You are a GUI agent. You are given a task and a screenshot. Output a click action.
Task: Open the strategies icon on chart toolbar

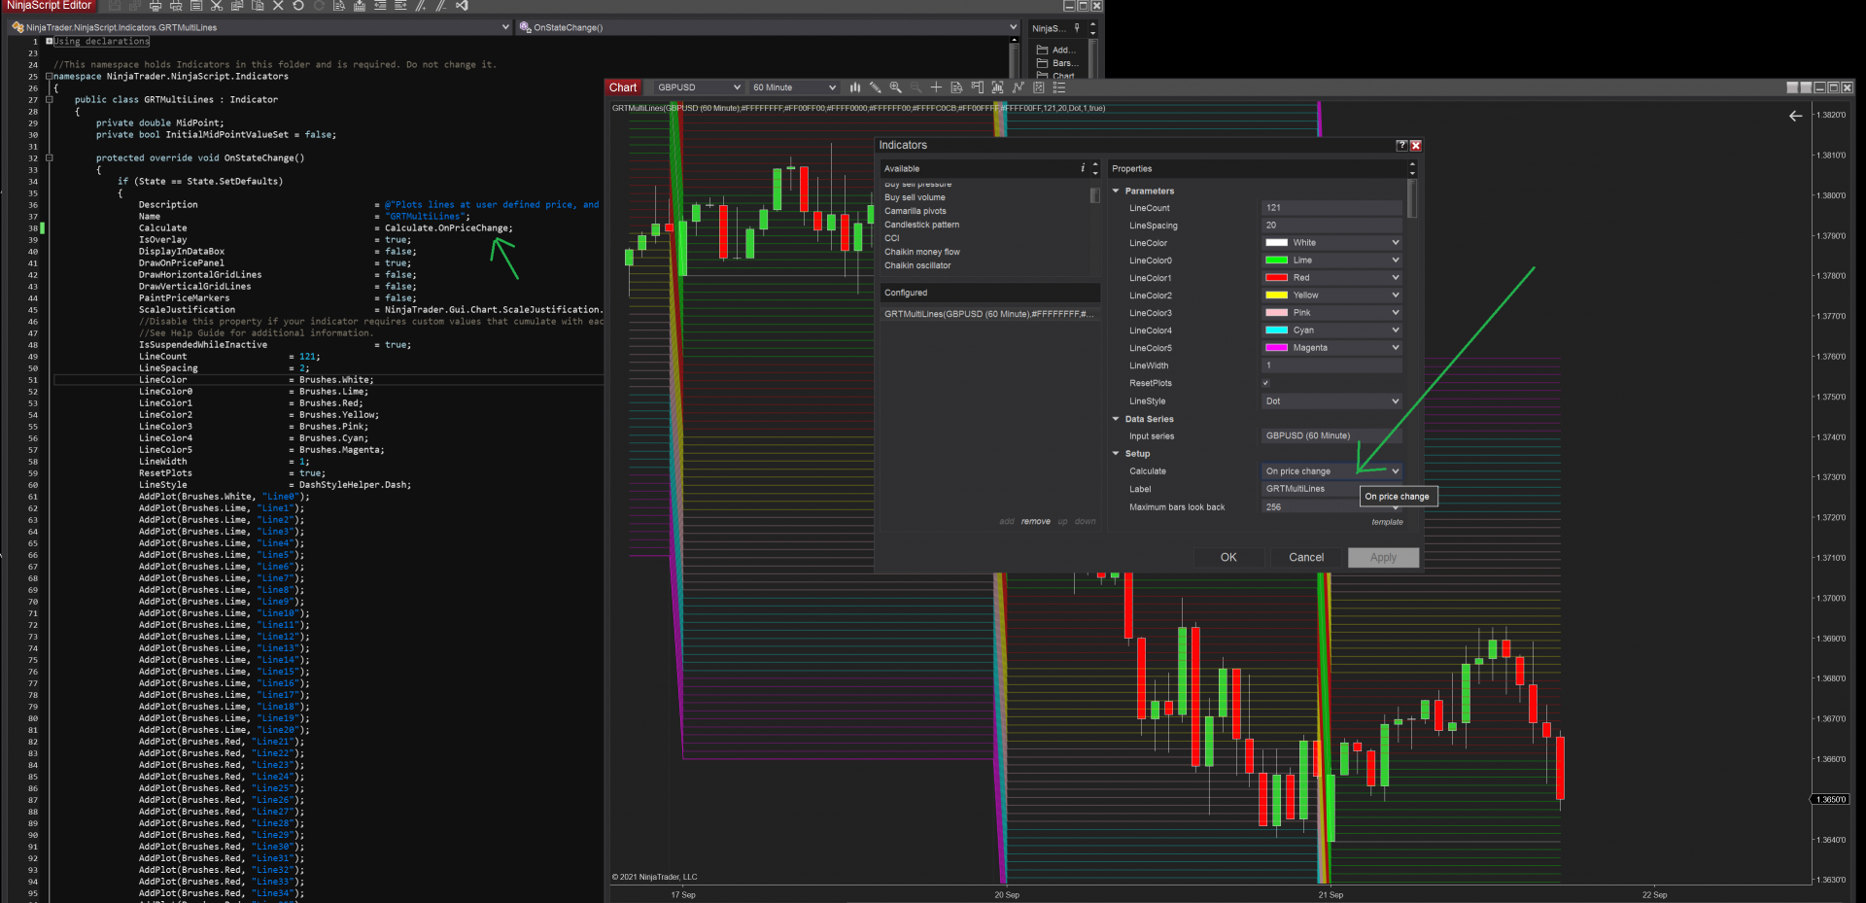point(1039,87)
